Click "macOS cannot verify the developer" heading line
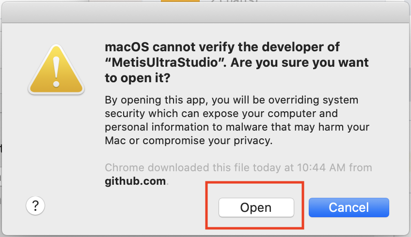Screen dimensions: 411x237 click(222, 47)
